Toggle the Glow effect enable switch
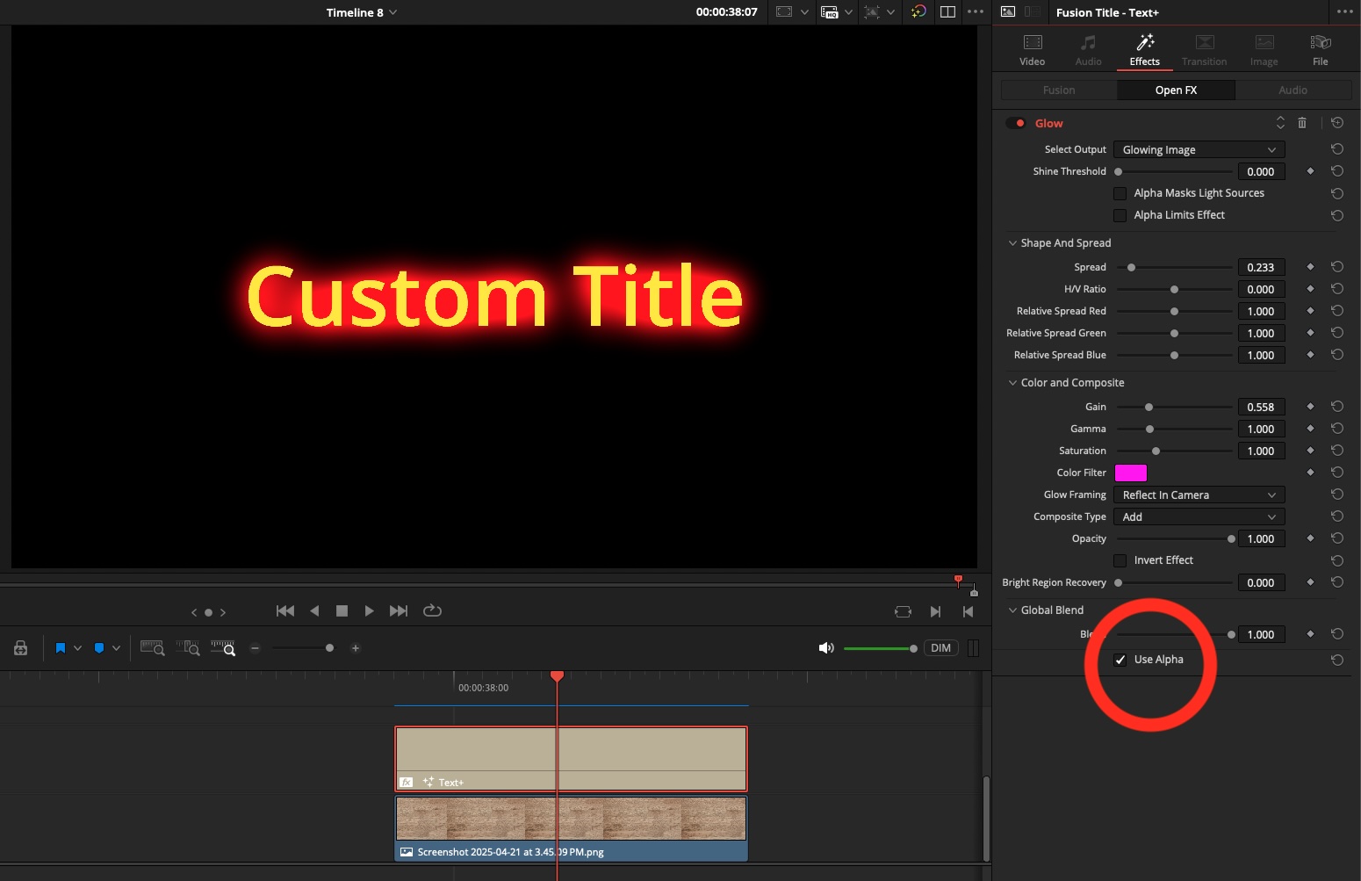This screenshot has height=881, width=1361. click(1016, 123)
